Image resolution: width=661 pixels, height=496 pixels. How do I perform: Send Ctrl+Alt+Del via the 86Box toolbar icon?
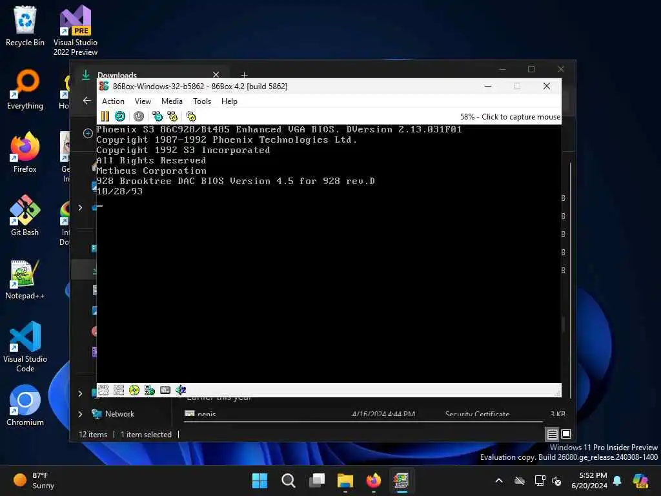pos(158,116)
